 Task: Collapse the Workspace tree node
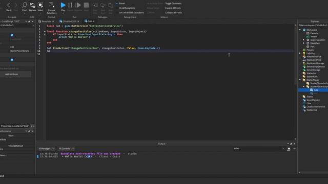300,30
